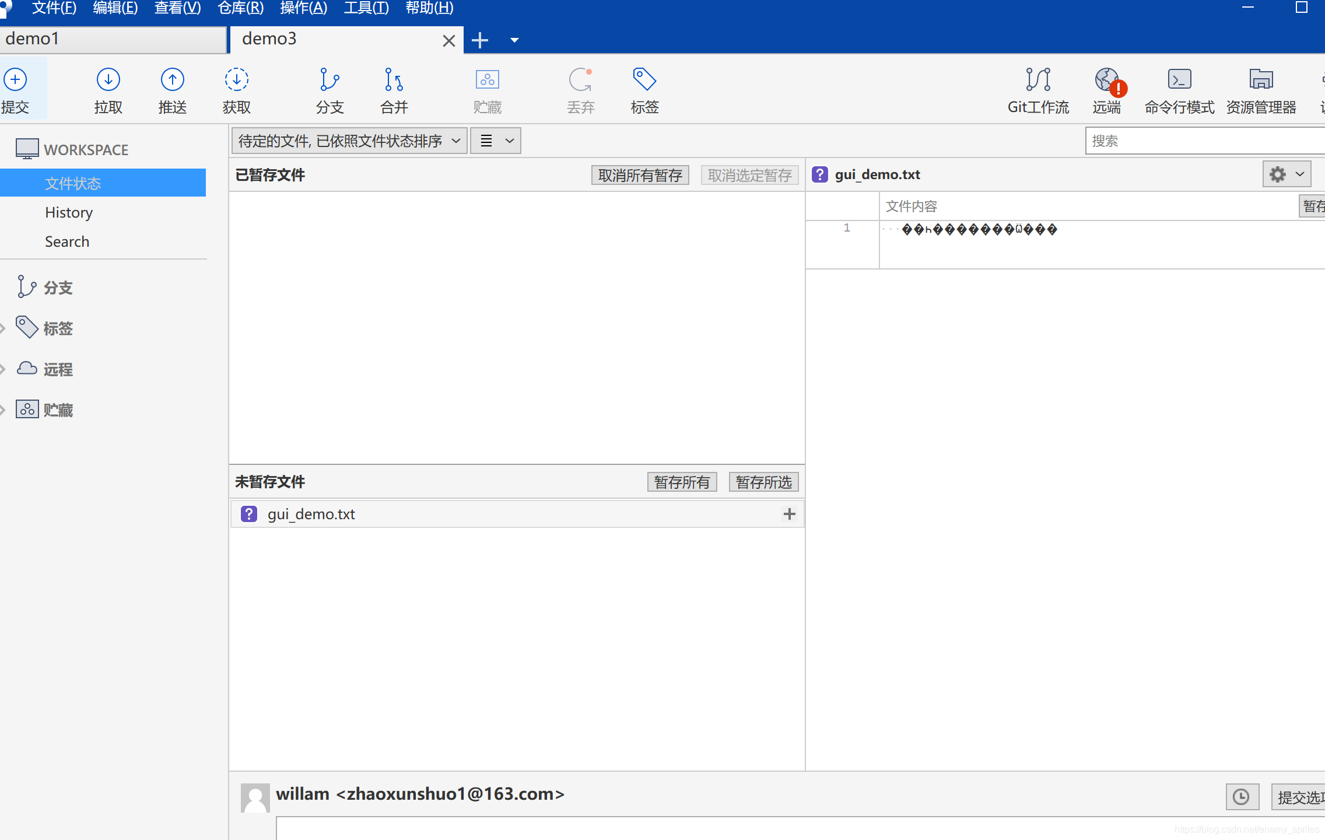This screenshot has width=1325, height=840.
Task: Click the 暂存所有 button
Action: 682,482
